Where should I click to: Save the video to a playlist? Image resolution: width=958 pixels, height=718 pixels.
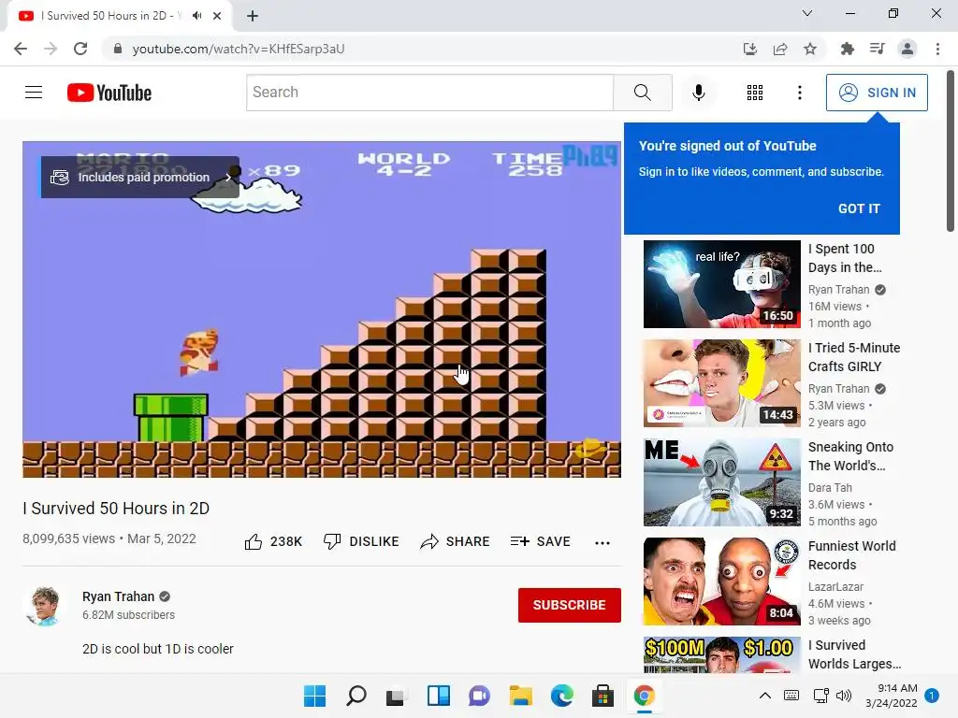point(540,541)
